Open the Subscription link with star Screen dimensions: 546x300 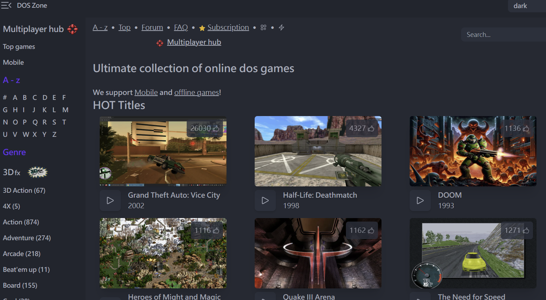pos(228,27)
